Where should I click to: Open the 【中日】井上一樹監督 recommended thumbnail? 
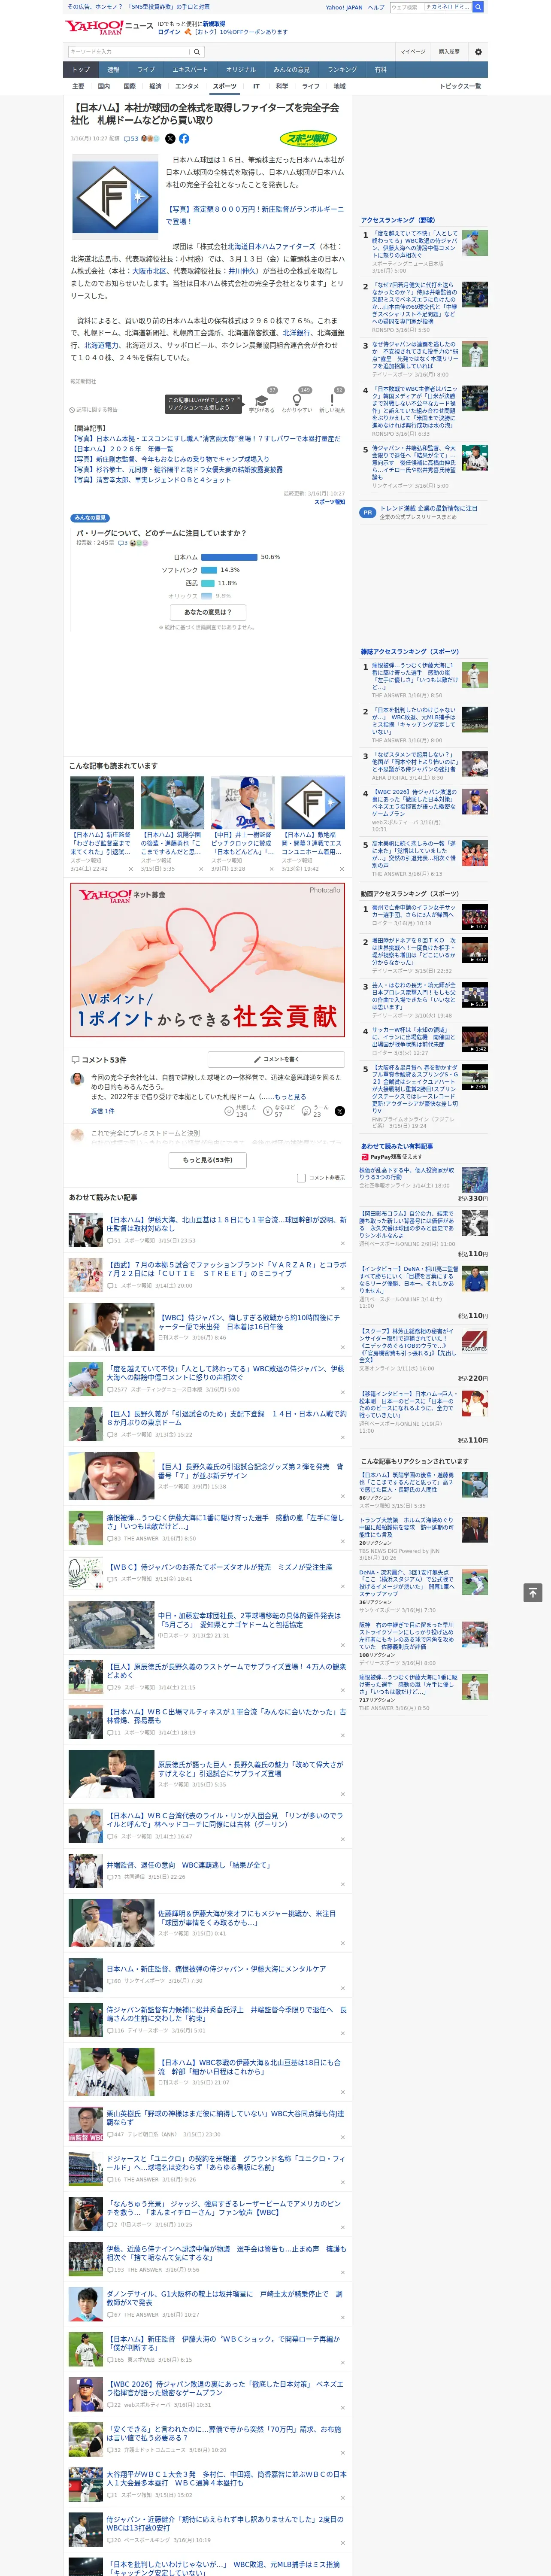(x=243, y=802)
